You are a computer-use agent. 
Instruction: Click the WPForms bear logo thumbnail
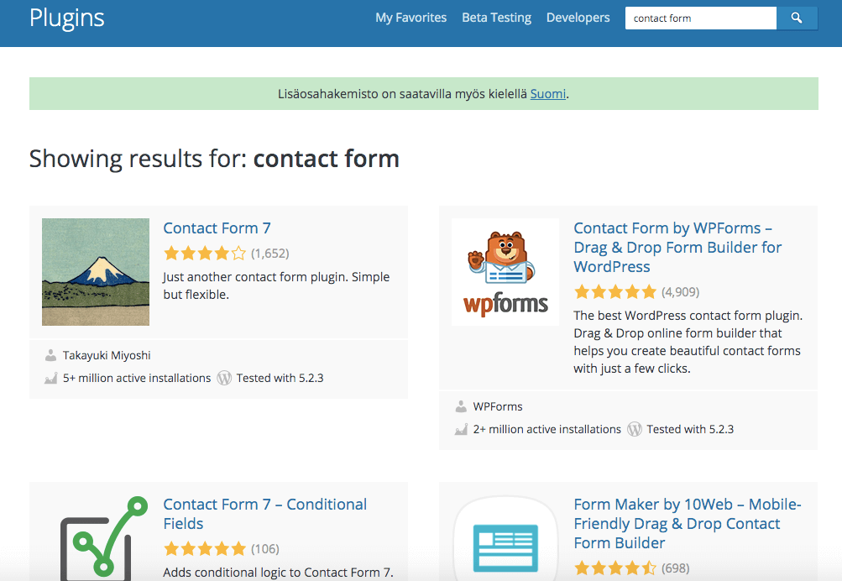pos(505,272)
